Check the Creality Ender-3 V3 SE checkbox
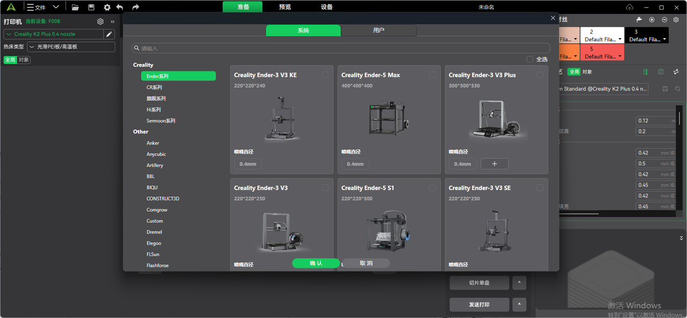The height and width of the screenshot is (318, 687). (x=540, y=187)
